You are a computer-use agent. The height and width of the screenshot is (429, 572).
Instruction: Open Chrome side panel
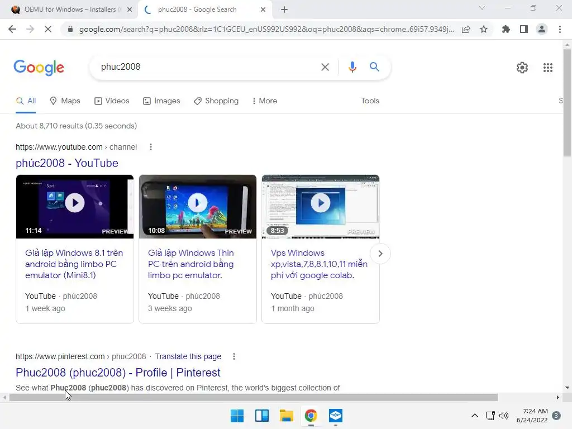[x=524, y=29]
